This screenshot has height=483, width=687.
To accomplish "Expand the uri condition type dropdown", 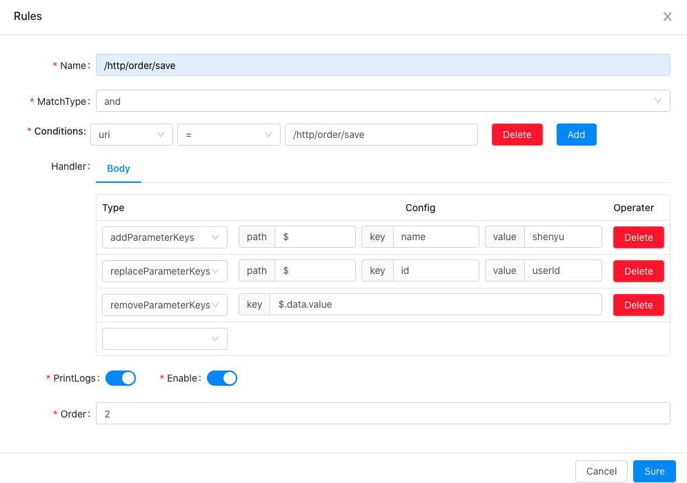I will pos(131,135).
